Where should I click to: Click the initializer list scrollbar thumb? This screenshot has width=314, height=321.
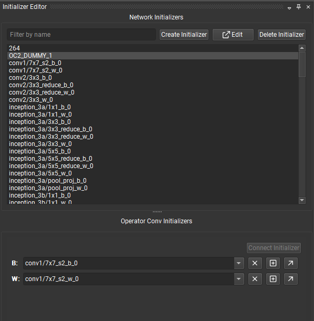point(302,65)
